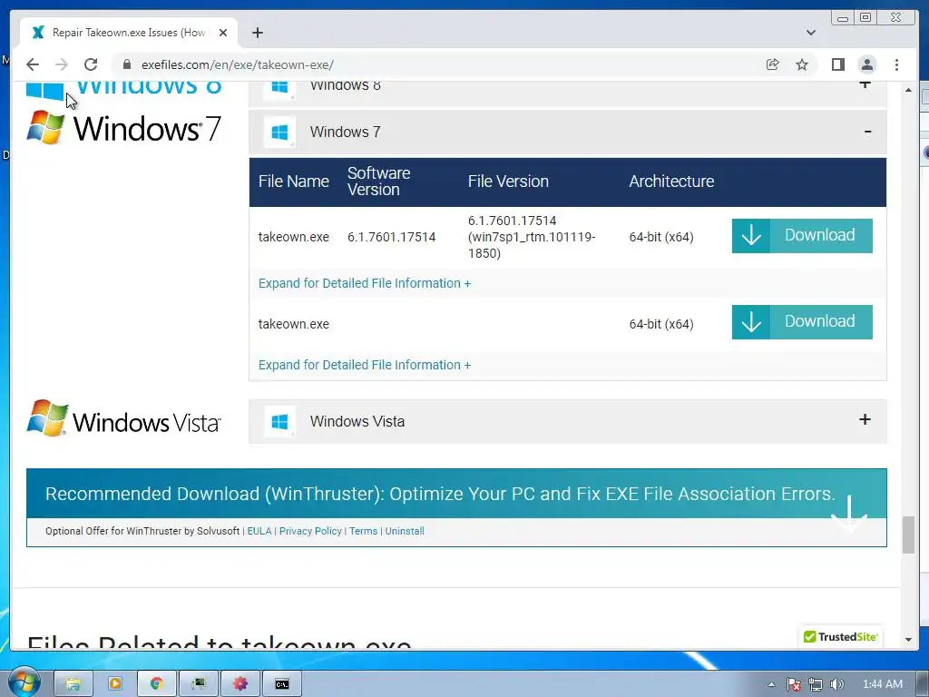
Task: Click the padlock site security icon
Action: (x=126, y=64)
